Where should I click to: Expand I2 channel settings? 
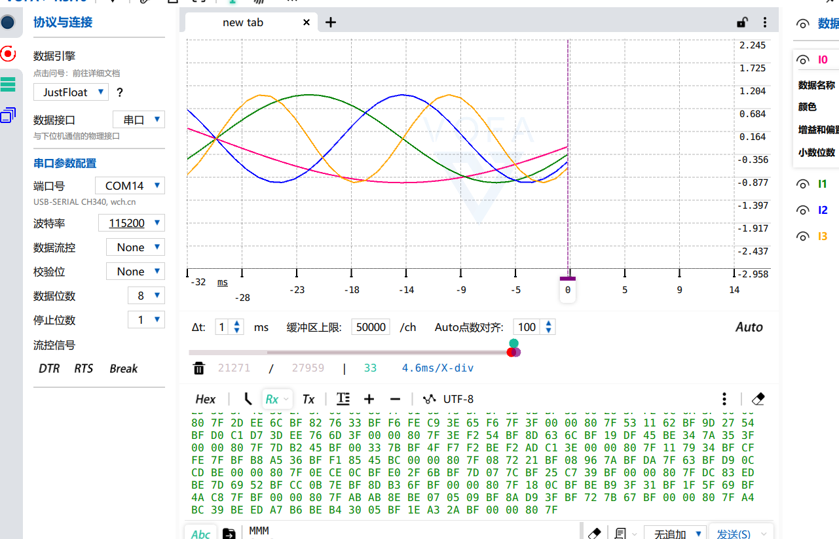pos(823,211)
